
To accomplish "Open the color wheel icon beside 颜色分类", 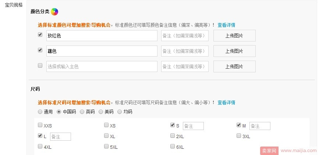I will pos(54,12).
